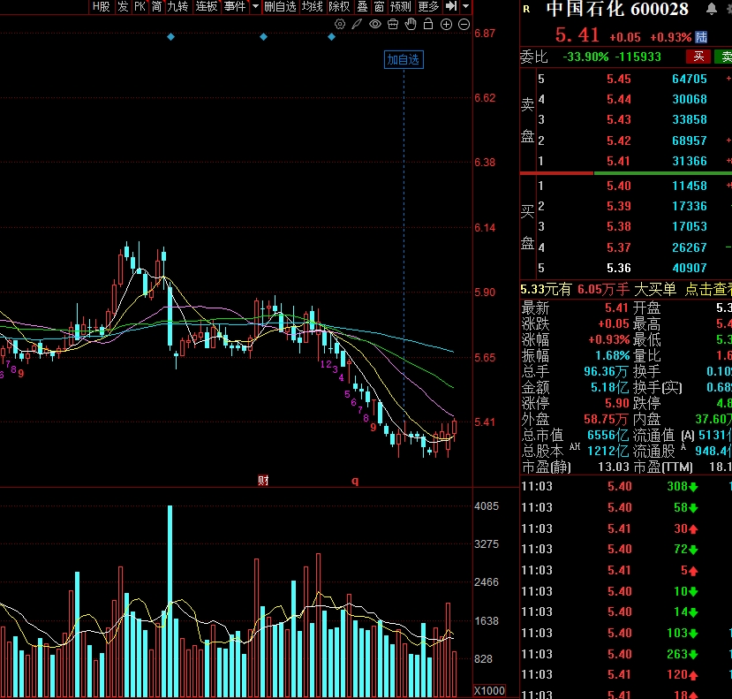732x699 pixels.
Task: Click the 财 financial report marker on chart
Action: click(x=263, y=481)
